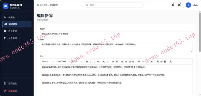Open the background highlight color picker
This screenshot has width=201, height=96.
pyautogui.click(x=117, y=61)
